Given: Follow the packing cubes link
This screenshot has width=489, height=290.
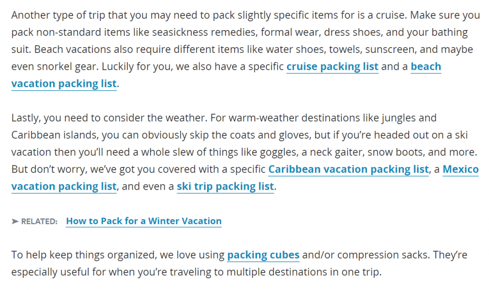Looking at the screenshot, I should [263, 255].
